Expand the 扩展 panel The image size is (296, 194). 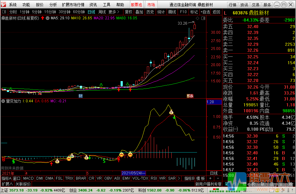pos(7,184)
